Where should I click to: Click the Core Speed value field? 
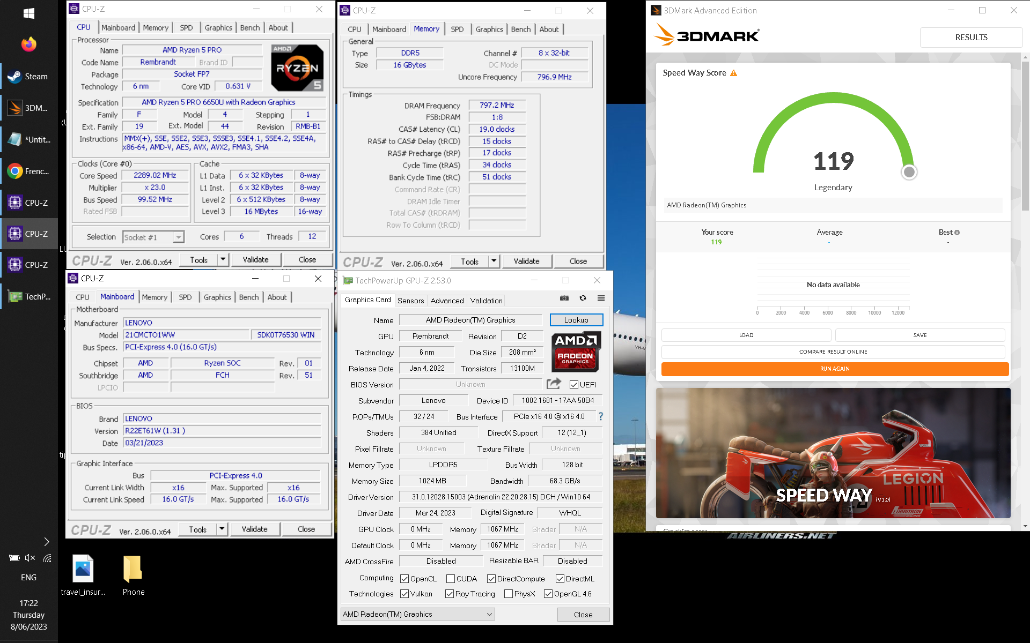[154, 176]
